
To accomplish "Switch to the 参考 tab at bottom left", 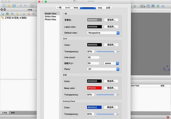I will coord(13,113).
